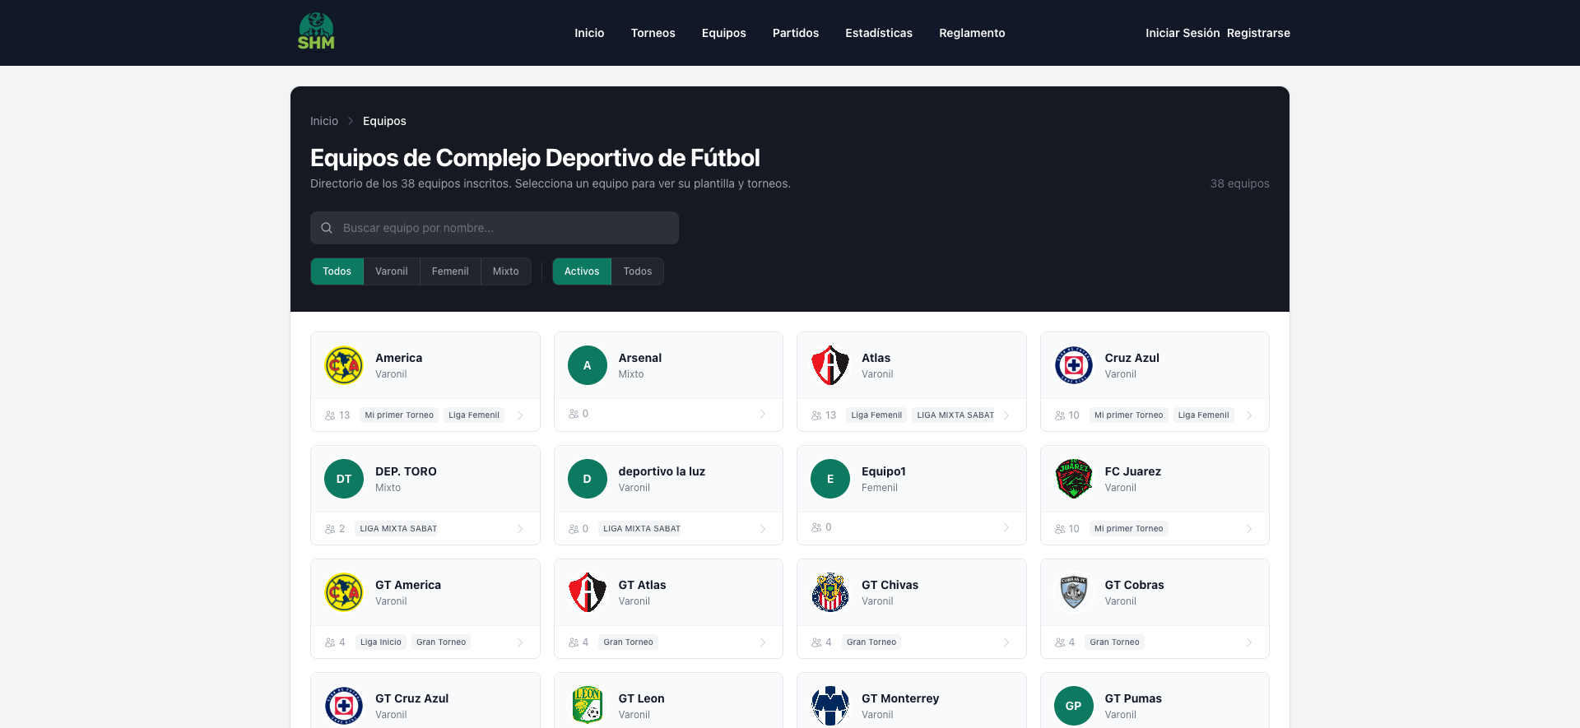
Task: Open America card chevron arrow
Action: click(520, 415)
